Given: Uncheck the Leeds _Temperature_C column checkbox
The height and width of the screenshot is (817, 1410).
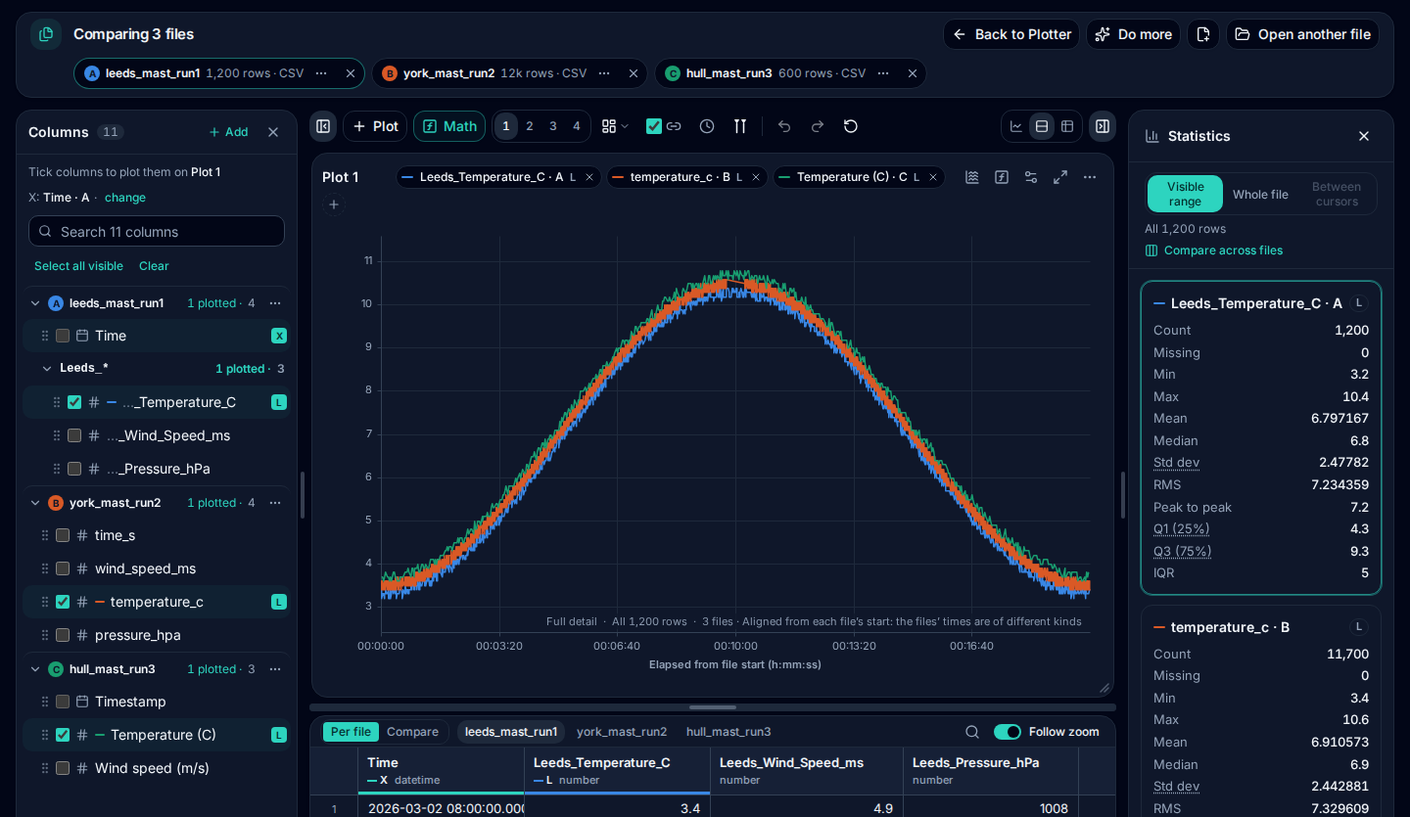Looking at the screenshot, I should (74, 402).
